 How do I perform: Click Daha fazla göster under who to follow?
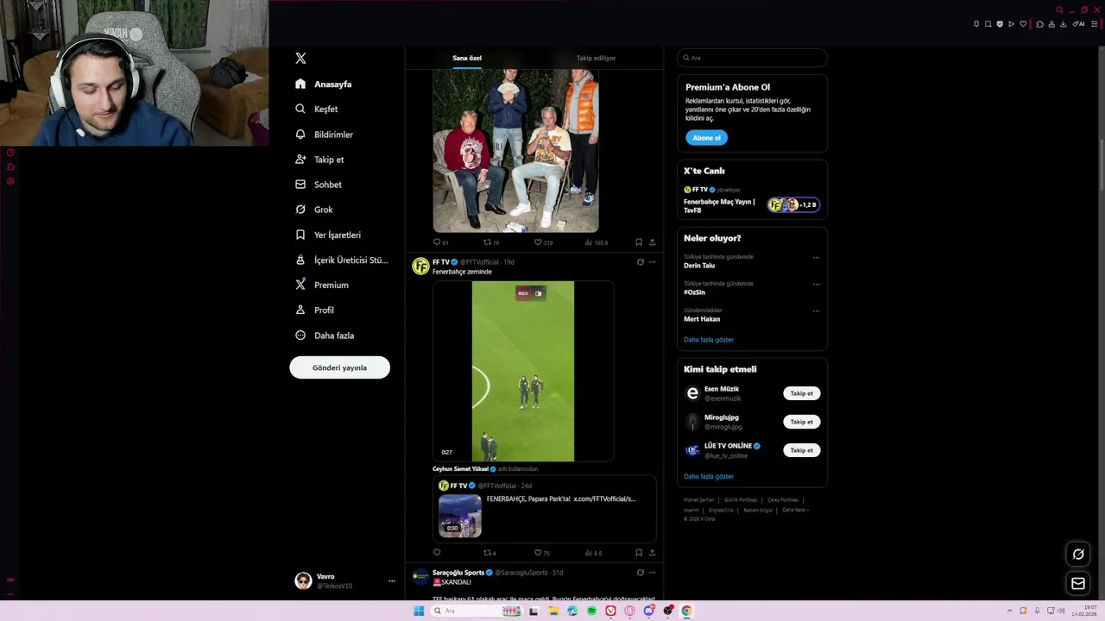tap(709, 476)
